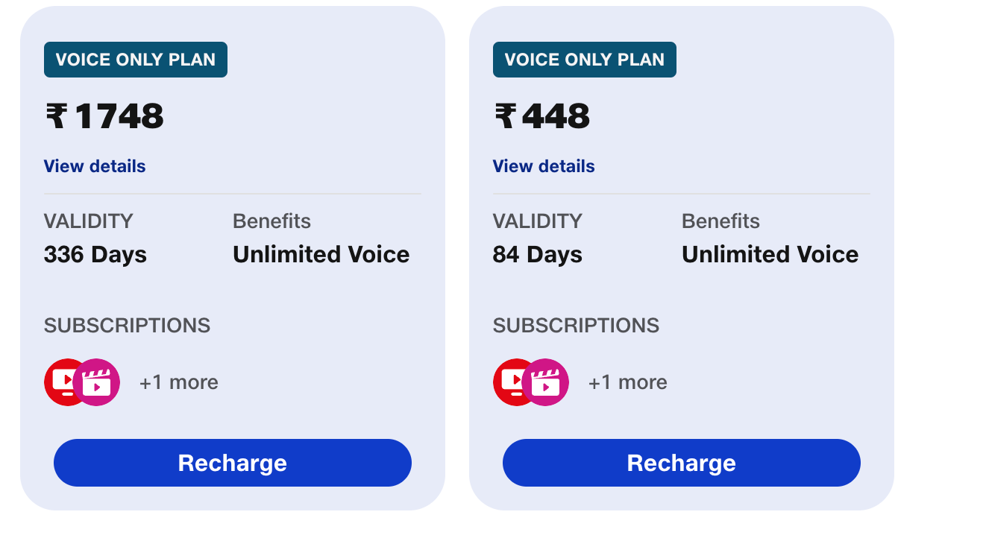Click the 84 Days validity text
Viewport: 989px width, 544px height.
(538, 255)
